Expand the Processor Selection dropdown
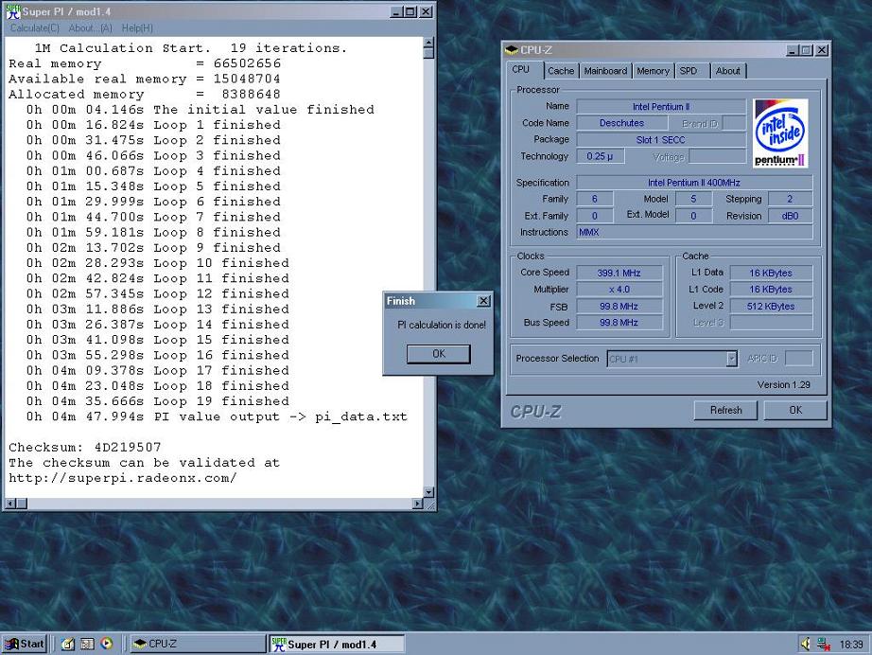This screenshot has height=655, width=872. tap(732, 359)
